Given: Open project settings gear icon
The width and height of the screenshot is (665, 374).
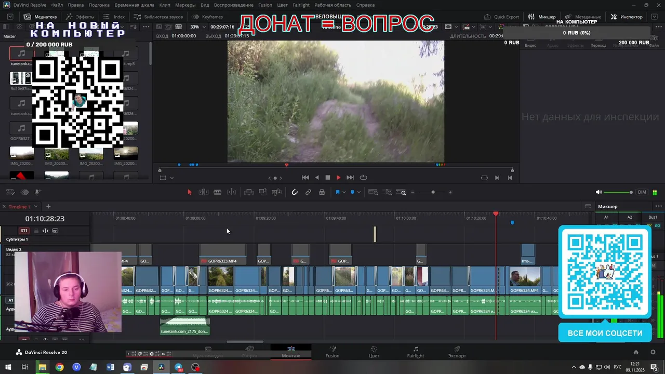Looking at the screenshot, I should (653, 352).
